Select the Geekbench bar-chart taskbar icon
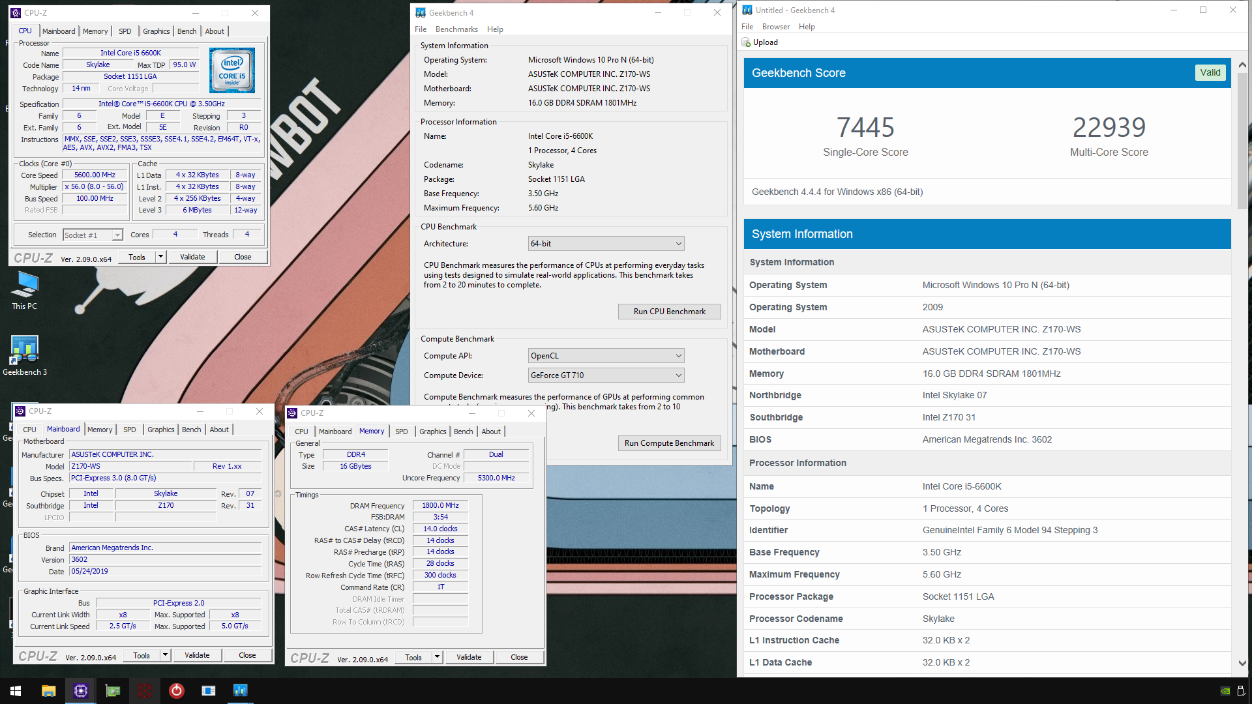The width and height of the screenshot is (1252, 704). pos(241,691)
